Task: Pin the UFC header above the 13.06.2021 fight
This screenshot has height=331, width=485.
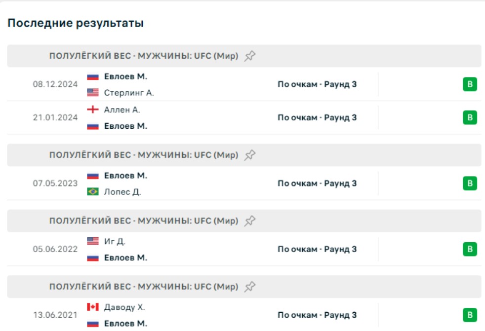Action: (x=250, y=287)
